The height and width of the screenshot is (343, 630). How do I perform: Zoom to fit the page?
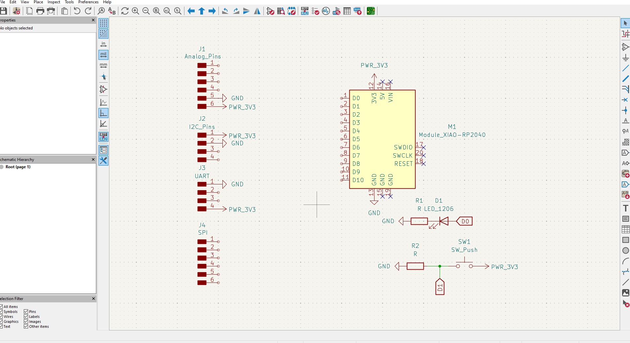tap(157, 11)
